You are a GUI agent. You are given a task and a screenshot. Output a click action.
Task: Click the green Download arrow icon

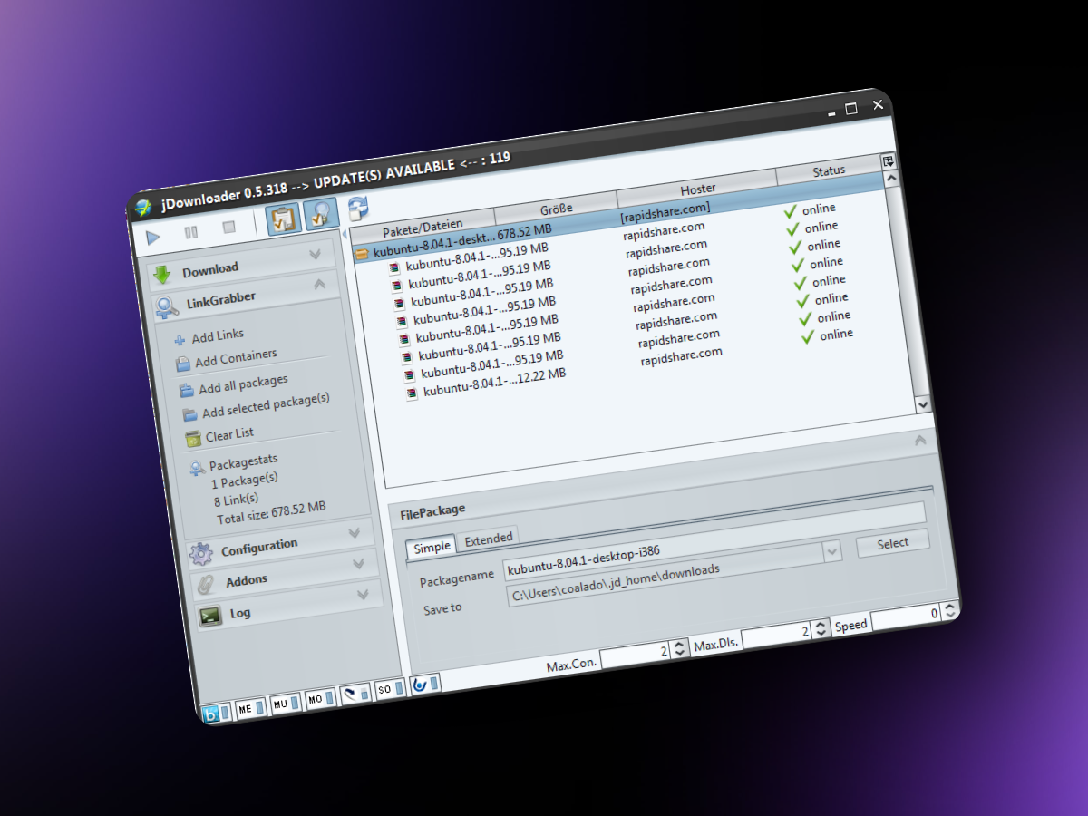point(162,275)
